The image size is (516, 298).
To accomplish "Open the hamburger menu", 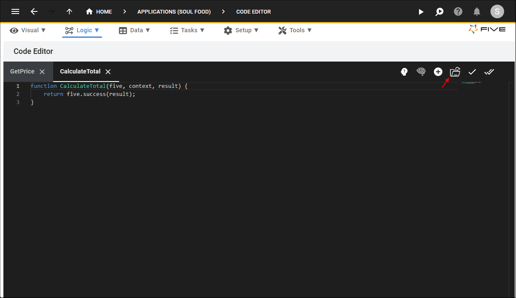I will pyautogui.click(x=15, y=11).
